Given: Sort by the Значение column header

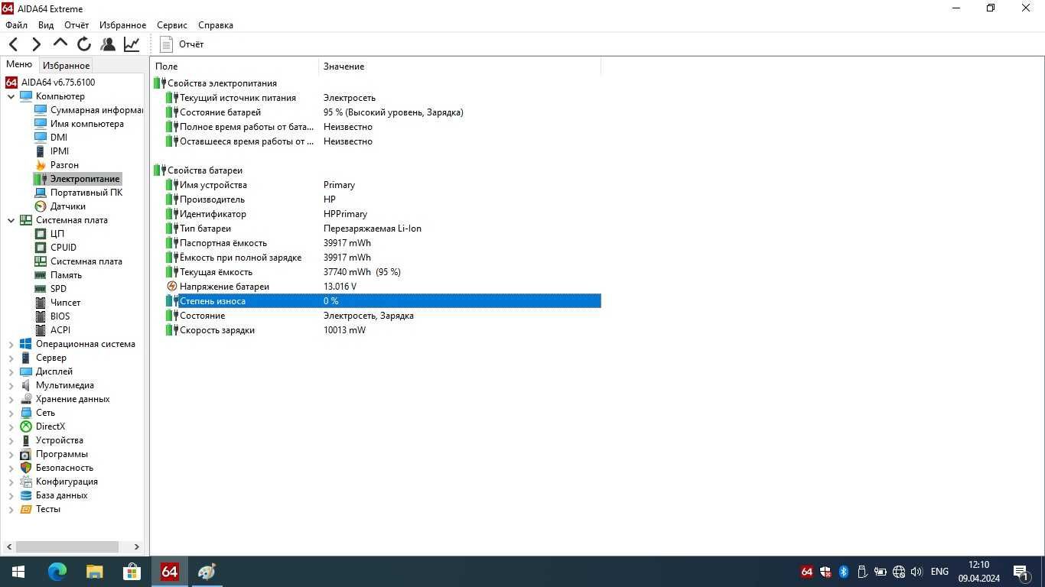Looking at the screenshot, I should pyautogui.click(x=460, y=66).
